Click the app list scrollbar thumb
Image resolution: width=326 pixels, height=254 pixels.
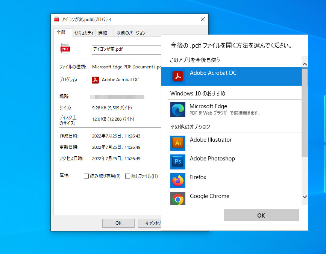pyautogui.click(x=305, y=112)
